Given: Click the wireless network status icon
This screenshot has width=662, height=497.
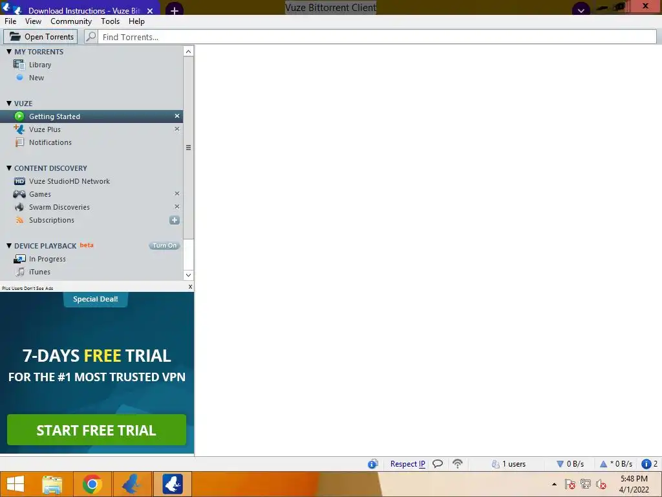Looking at the screenshot, I should pyautogui.click(x=458, y=463).
